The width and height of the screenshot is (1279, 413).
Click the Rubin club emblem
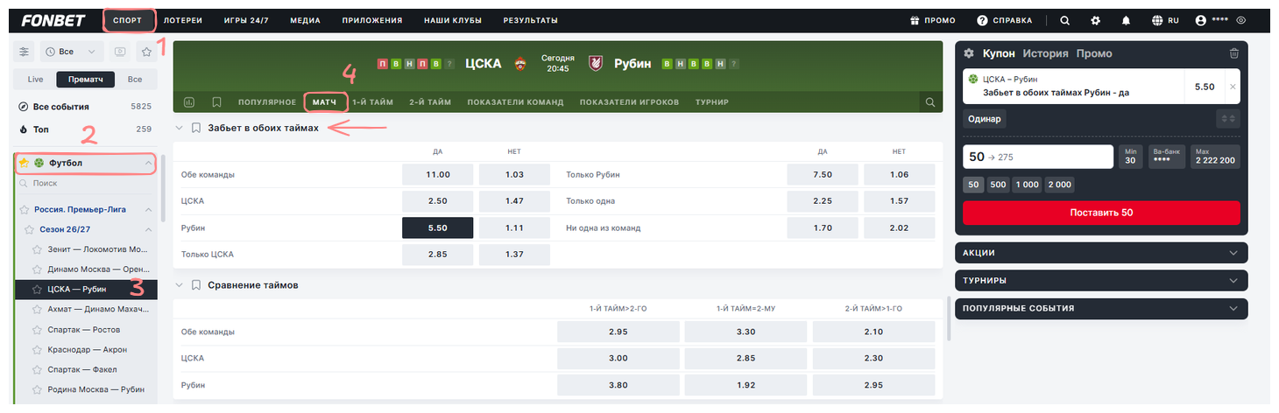[x=596, y=63]
